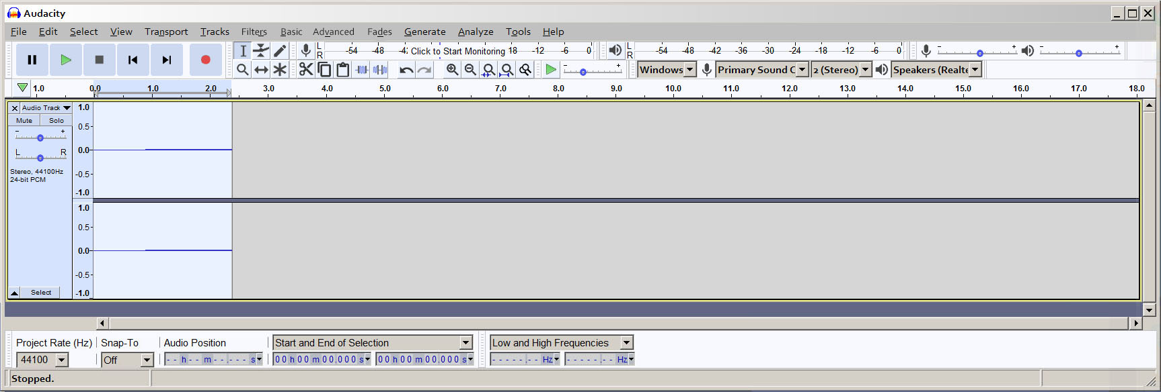Screen dimensions: 1161x392
Task: Select the Envelope tool
Action: pyautogui.click(x=261, y=51)
